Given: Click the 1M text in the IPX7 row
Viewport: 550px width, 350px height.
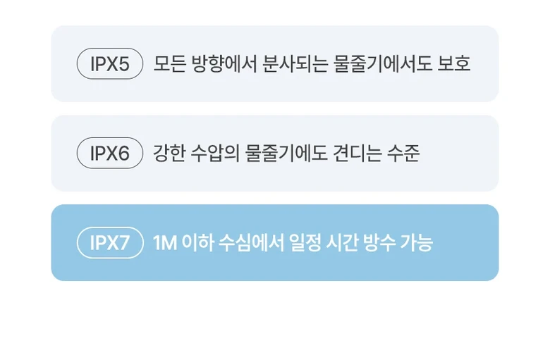Looking at the screenshot, I should 165,242.
